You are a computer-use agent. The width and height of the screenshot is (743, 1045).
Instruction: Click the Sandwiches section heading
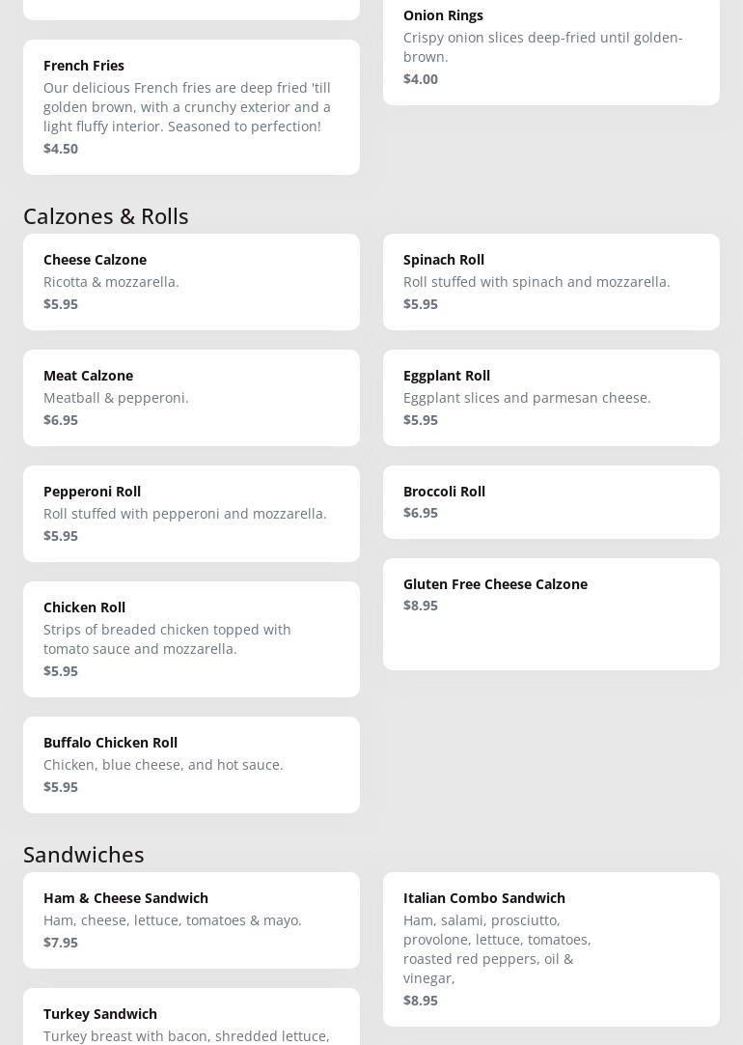(84, 855)
